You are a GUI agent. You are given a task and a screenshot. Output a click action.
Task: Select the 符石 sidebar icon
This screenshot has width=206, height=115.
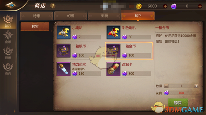tap(8, 21)
